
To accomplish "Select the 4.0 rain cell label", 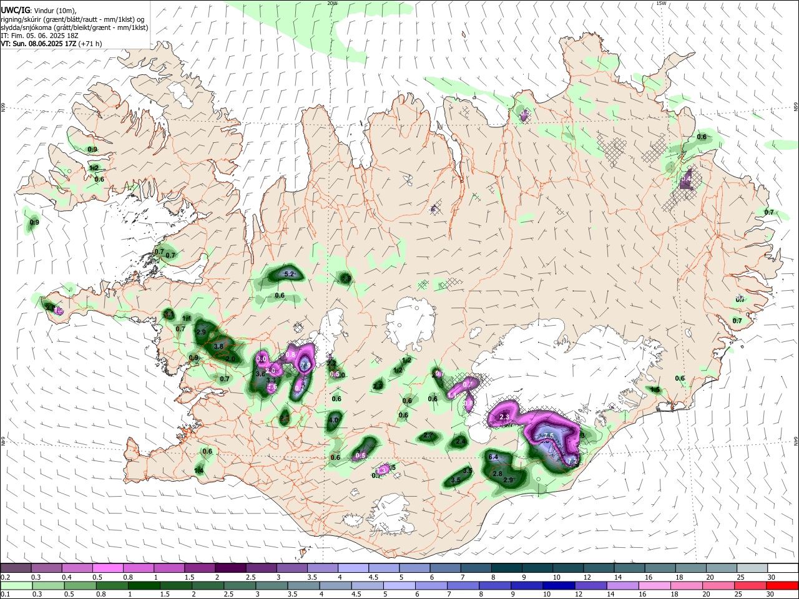I will (333, 421).
